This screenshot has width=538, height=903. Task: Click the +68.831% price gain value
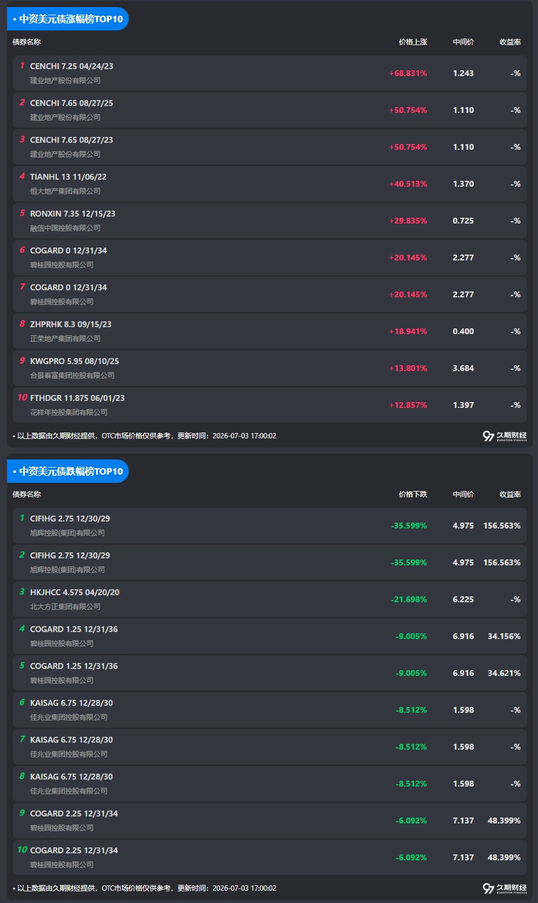pos(408,74)
